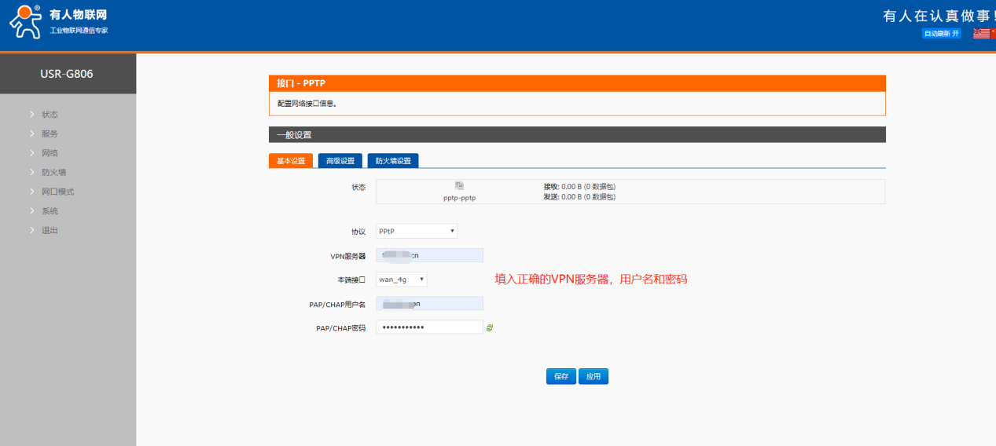The height and width of the screenshot is (446, 996).
Task: Click the 有人物联网 logo in the header
Action: pyautogui.click(x=59, y=22)
